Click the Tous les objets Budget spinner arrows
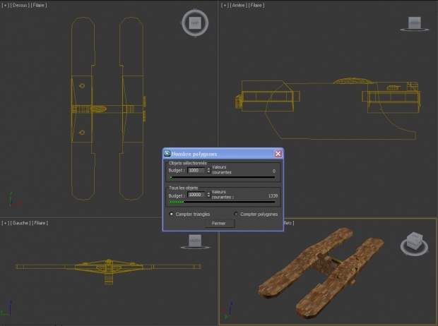Viewport: 438px width, 326px height. pyautogui.click(x=208, y=194)
